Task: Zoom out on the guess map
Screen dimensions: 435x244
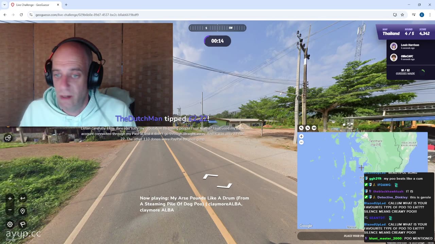Action: [x=301, y=142]
